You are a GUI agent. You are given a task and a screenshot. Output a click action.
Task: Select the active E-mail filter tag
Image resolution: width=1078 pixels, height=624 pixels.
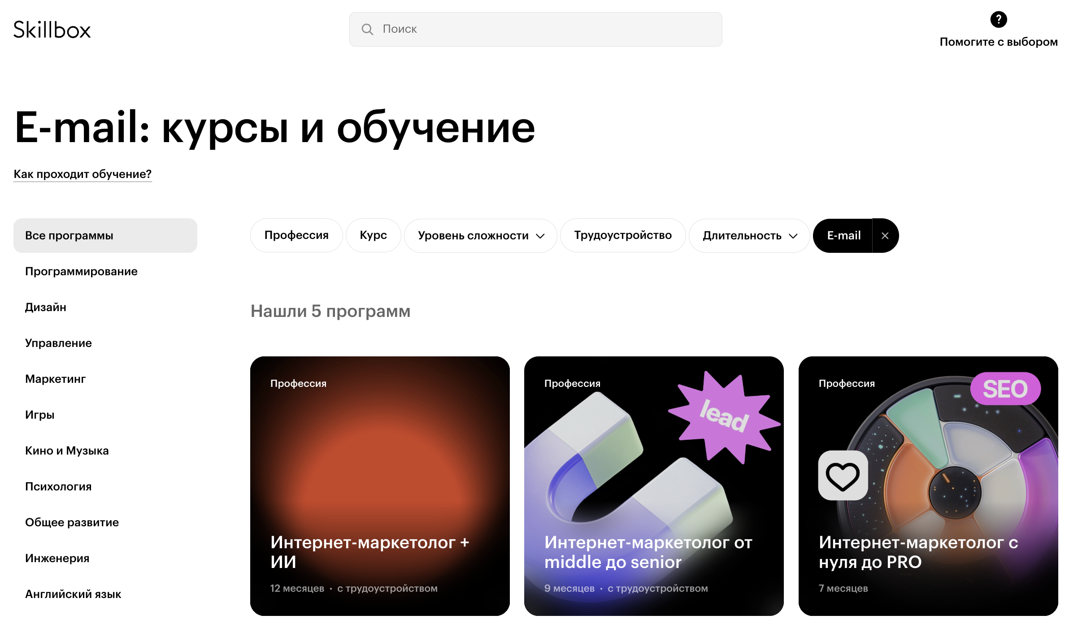843,236
